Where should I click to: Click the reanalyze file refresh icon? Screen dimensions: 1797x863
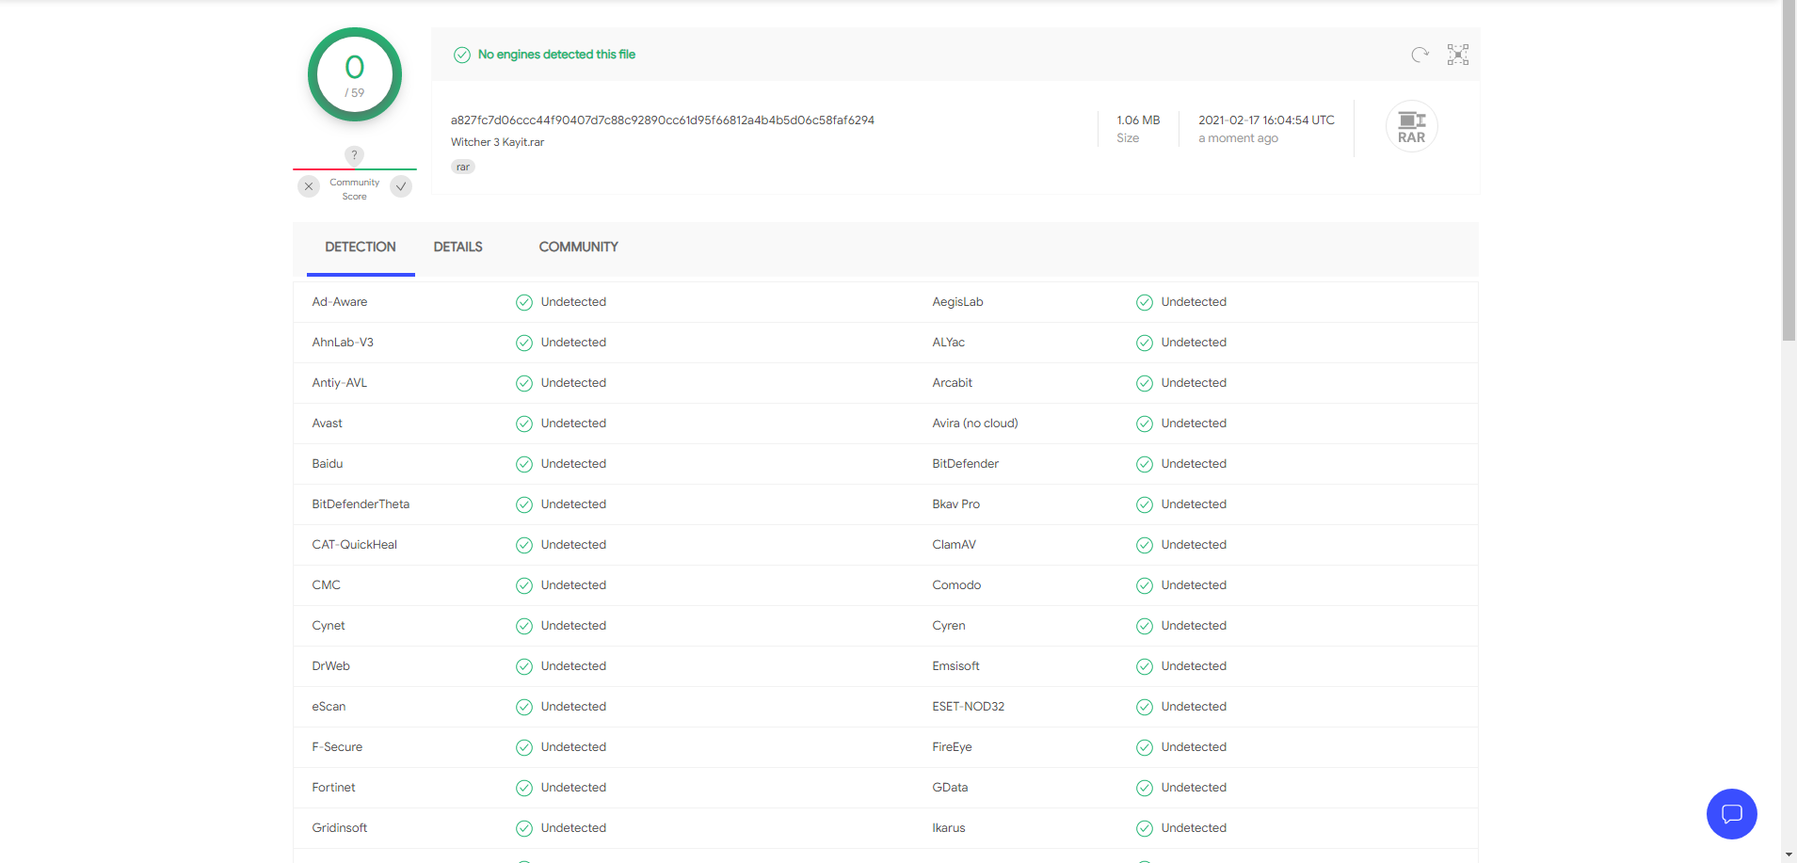pyautogui.click(x=1420, y=55)
